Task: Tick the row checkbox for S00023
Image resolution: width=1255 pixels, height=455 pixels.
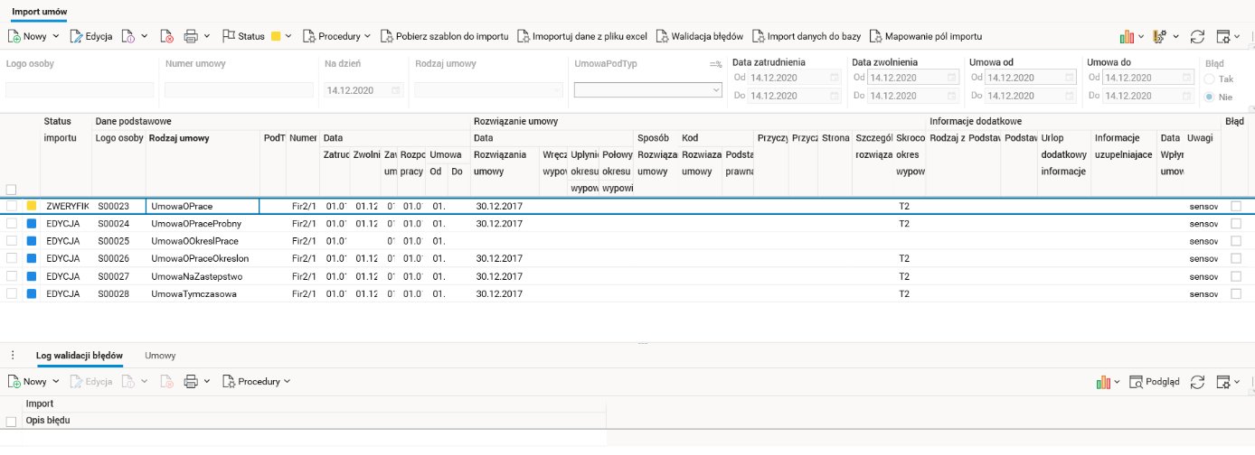Action: [11, 206]
